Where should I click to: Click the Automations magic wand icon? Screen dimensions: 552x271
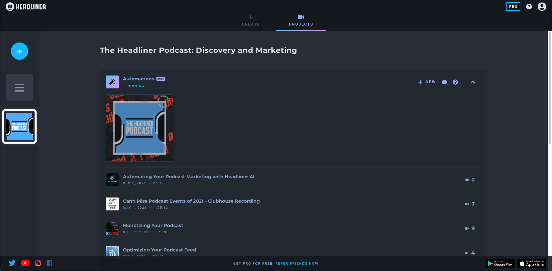tap(112, 82)
